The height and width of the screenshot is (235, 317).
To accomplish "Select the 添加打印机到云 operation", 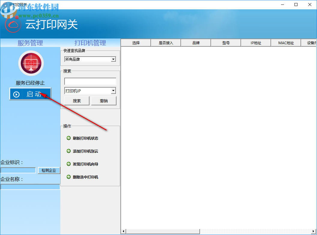I will coord(85,151).
